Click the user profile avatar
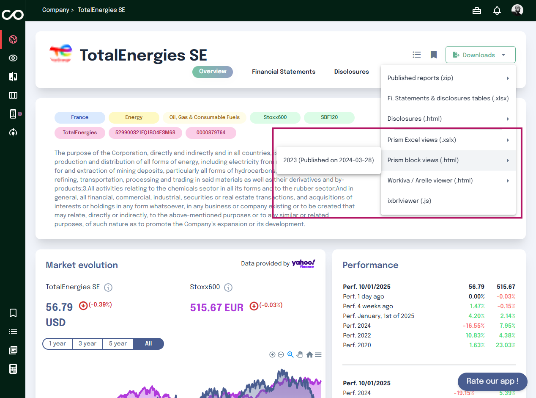 click(x=517, y=10)
